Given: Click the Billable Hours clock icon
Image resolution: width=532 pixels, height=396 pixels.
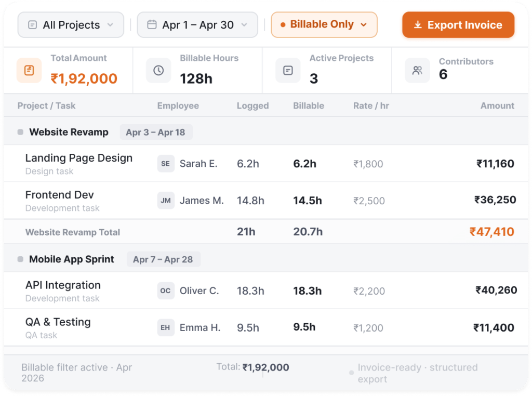Looking at the screenshot, I should click(x=158, y=70).
